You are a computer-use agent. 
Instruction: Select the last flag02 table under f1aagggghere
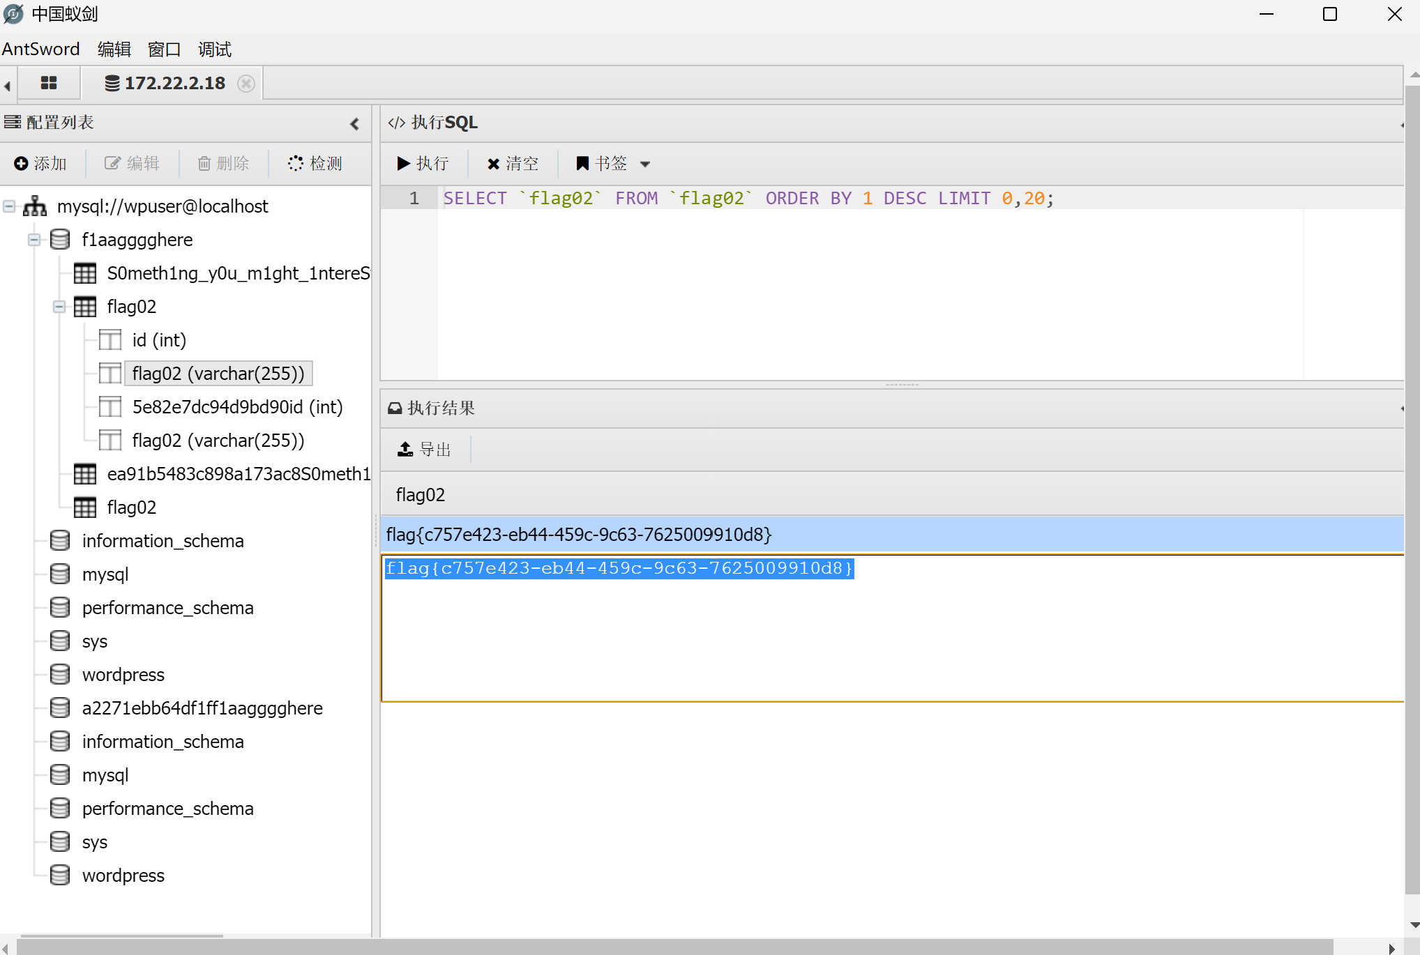coord(131,507)
